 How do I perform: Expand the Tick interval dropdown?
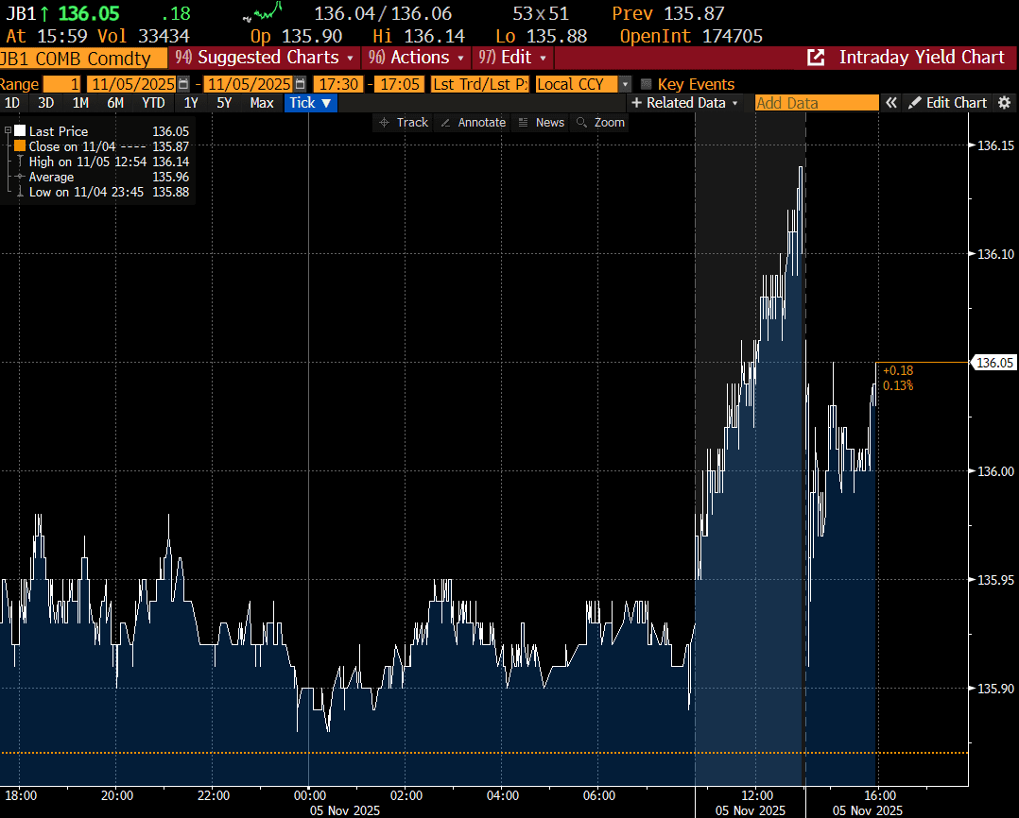pos(311,103)
